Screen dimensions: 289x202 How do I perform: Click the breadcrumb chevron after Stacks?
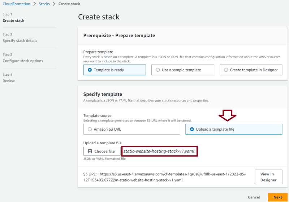point(54,4)
